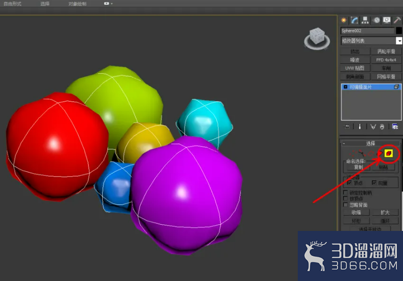
Task: Apply the 车削 modifier button
Action: pyautogui.click(x=386, y=68)
